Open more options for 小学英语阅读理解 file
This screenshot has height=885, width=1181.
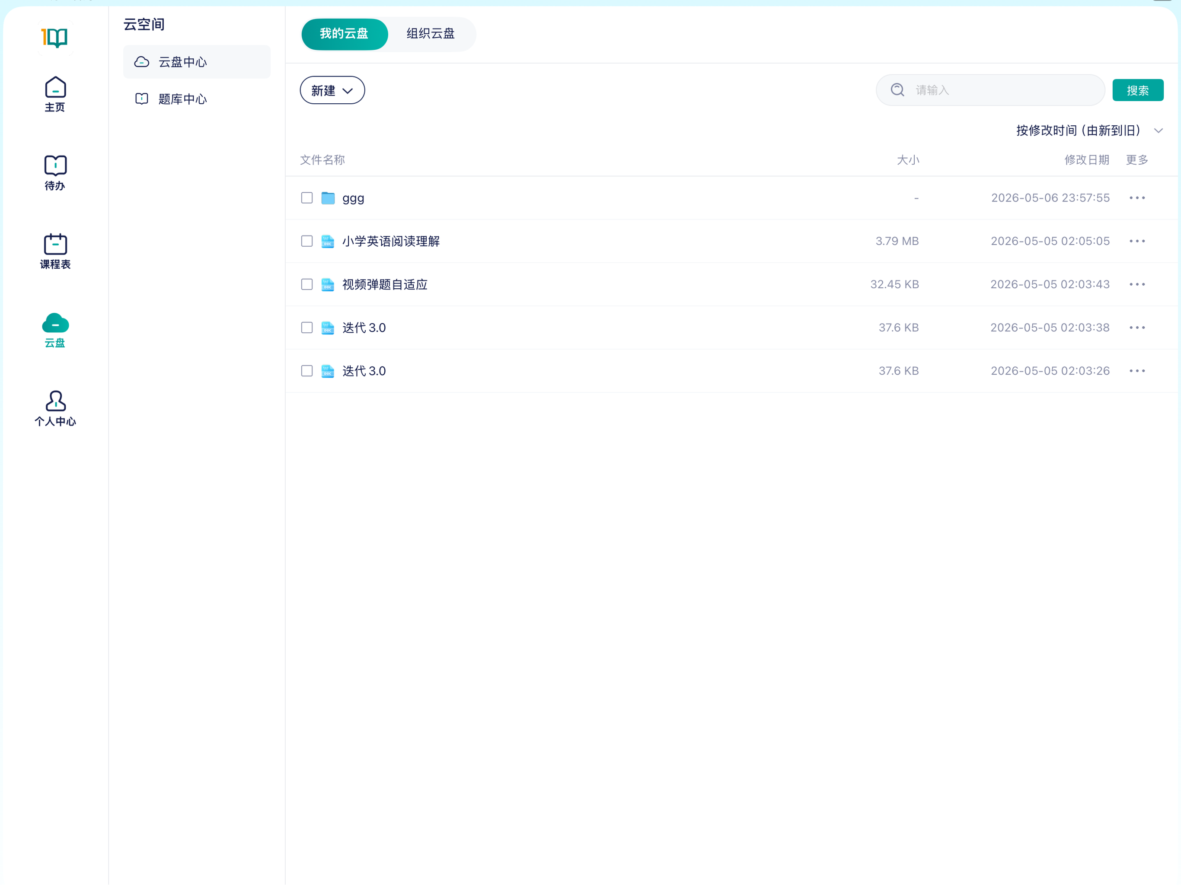click(x=1136, y=241)
